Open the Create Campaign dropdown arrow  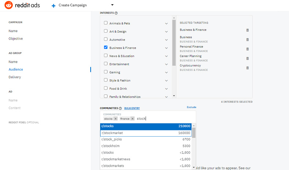point(112,5)
